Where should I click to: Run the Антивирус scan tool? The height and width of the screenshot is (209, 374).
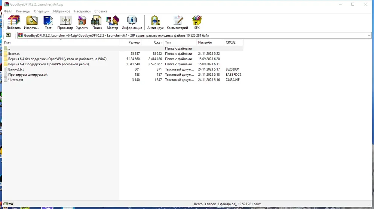point(155,22)
